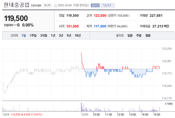This screenshot has height=118, width=175.
Task: Click the 0.00% change percentage
Action: (28, 25)
